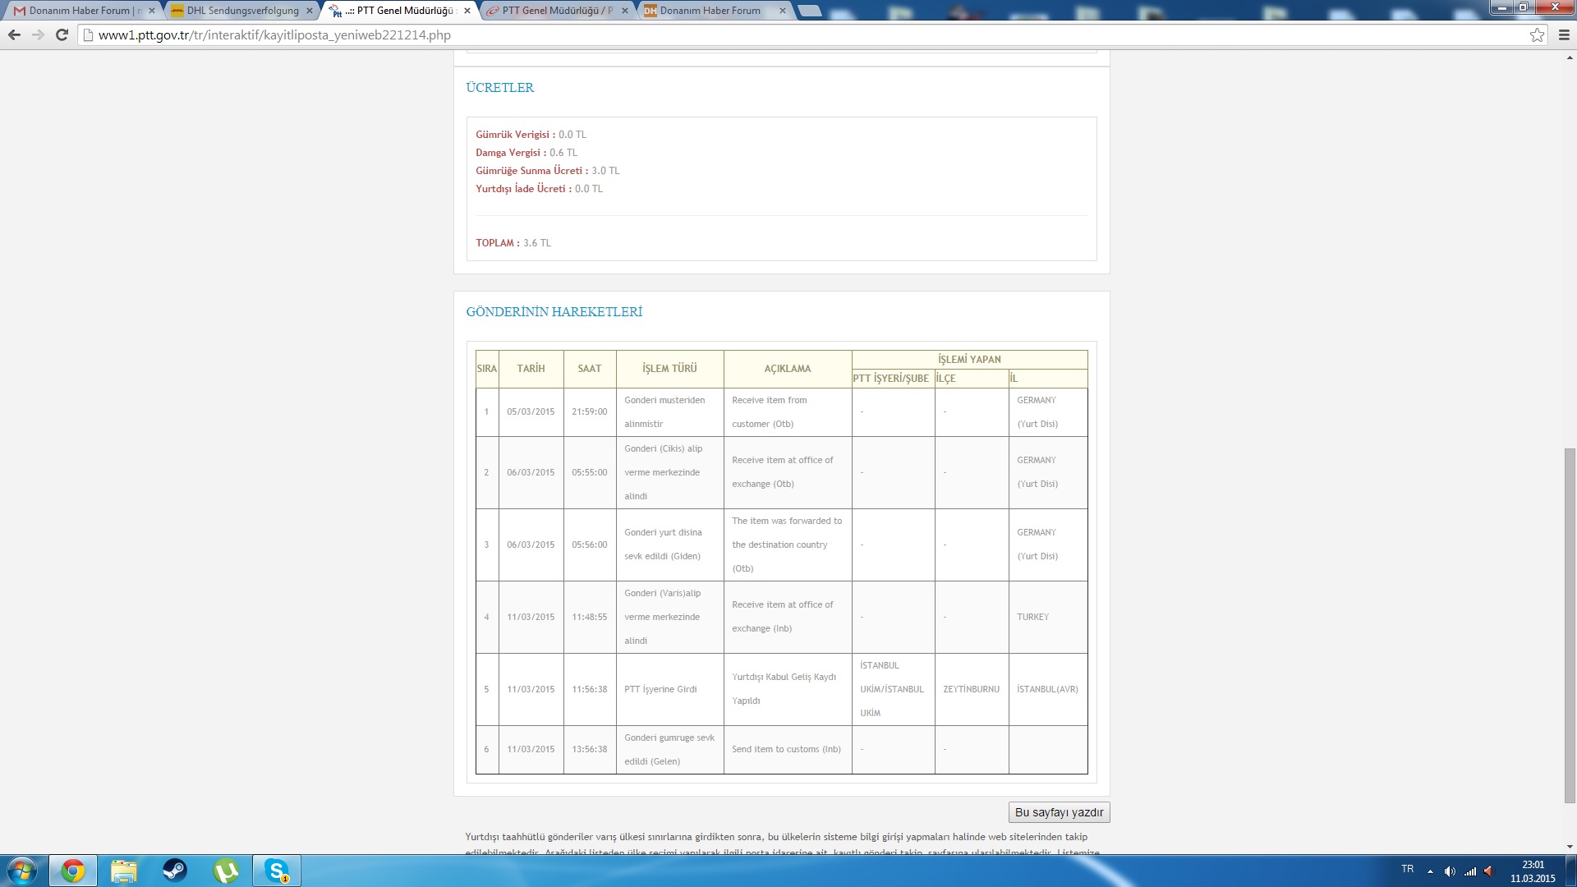Click the taskbar clock showing 23:01
Viewport: 1577px width, 887px height.
(x=1533, y=871)
